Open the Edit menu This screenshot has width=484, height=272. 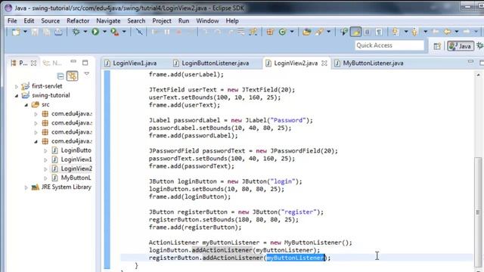coord(29,20)
